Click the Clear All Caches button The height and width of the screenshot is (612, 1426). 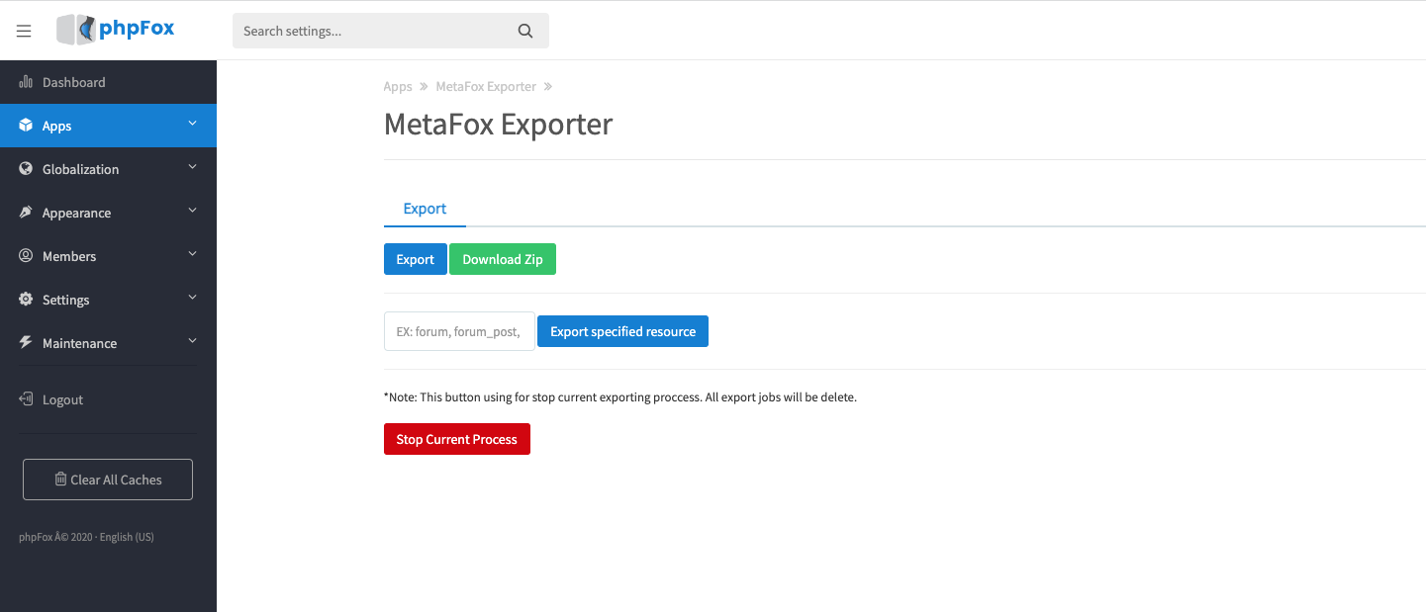(108, 480)
